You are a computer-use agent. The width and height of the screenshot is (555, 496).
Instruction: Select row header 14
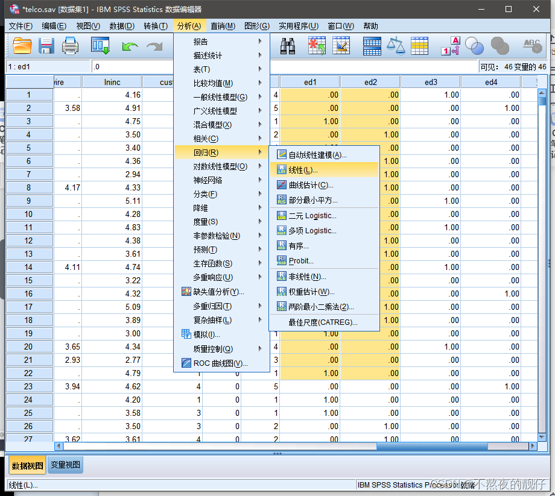(x=30, y=267)
